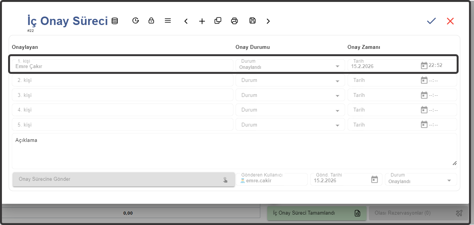Expand bottom Durum dropdown showing Onaylandı
474x225 pixels.
449,181
